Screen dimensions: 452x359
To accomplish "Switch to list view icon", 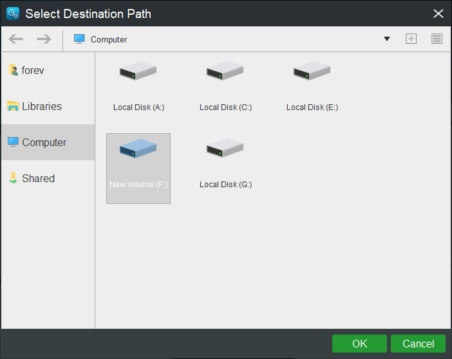I will click(437, 39).
